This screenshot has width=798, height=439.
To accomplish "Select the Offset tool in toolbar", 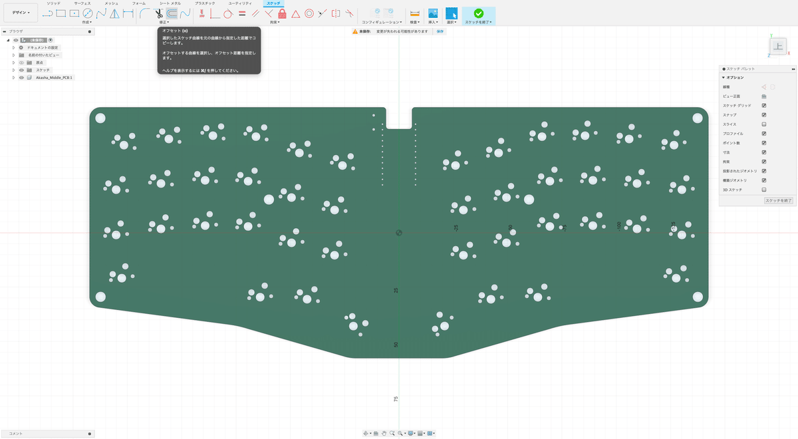I will point(172,13).
